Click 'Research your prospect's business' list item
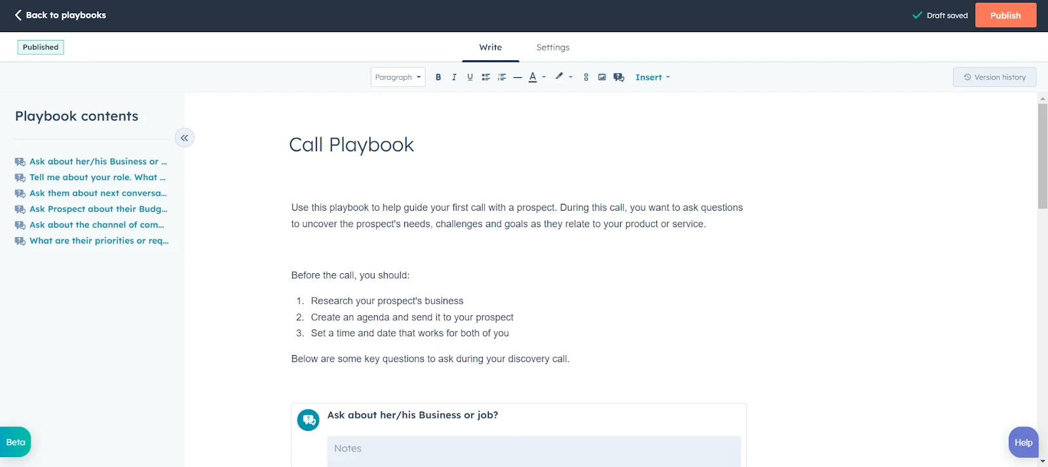 387,301
